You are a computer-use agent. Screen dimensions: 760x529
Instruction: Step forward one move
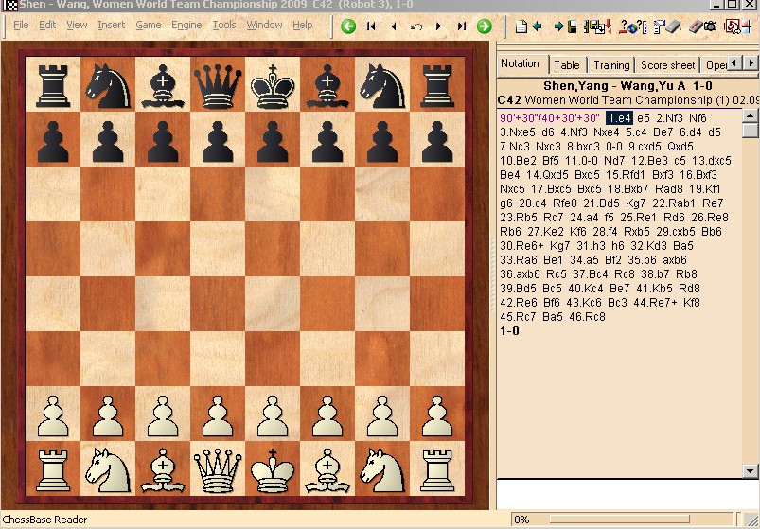pyautogui.click(x=438, y=26)
